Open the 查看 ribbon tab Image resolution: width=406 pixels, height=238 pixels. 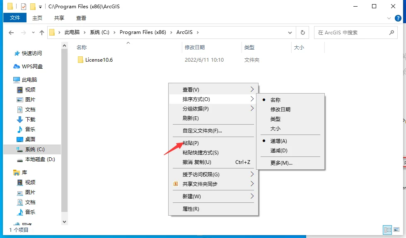pos(81,18)
